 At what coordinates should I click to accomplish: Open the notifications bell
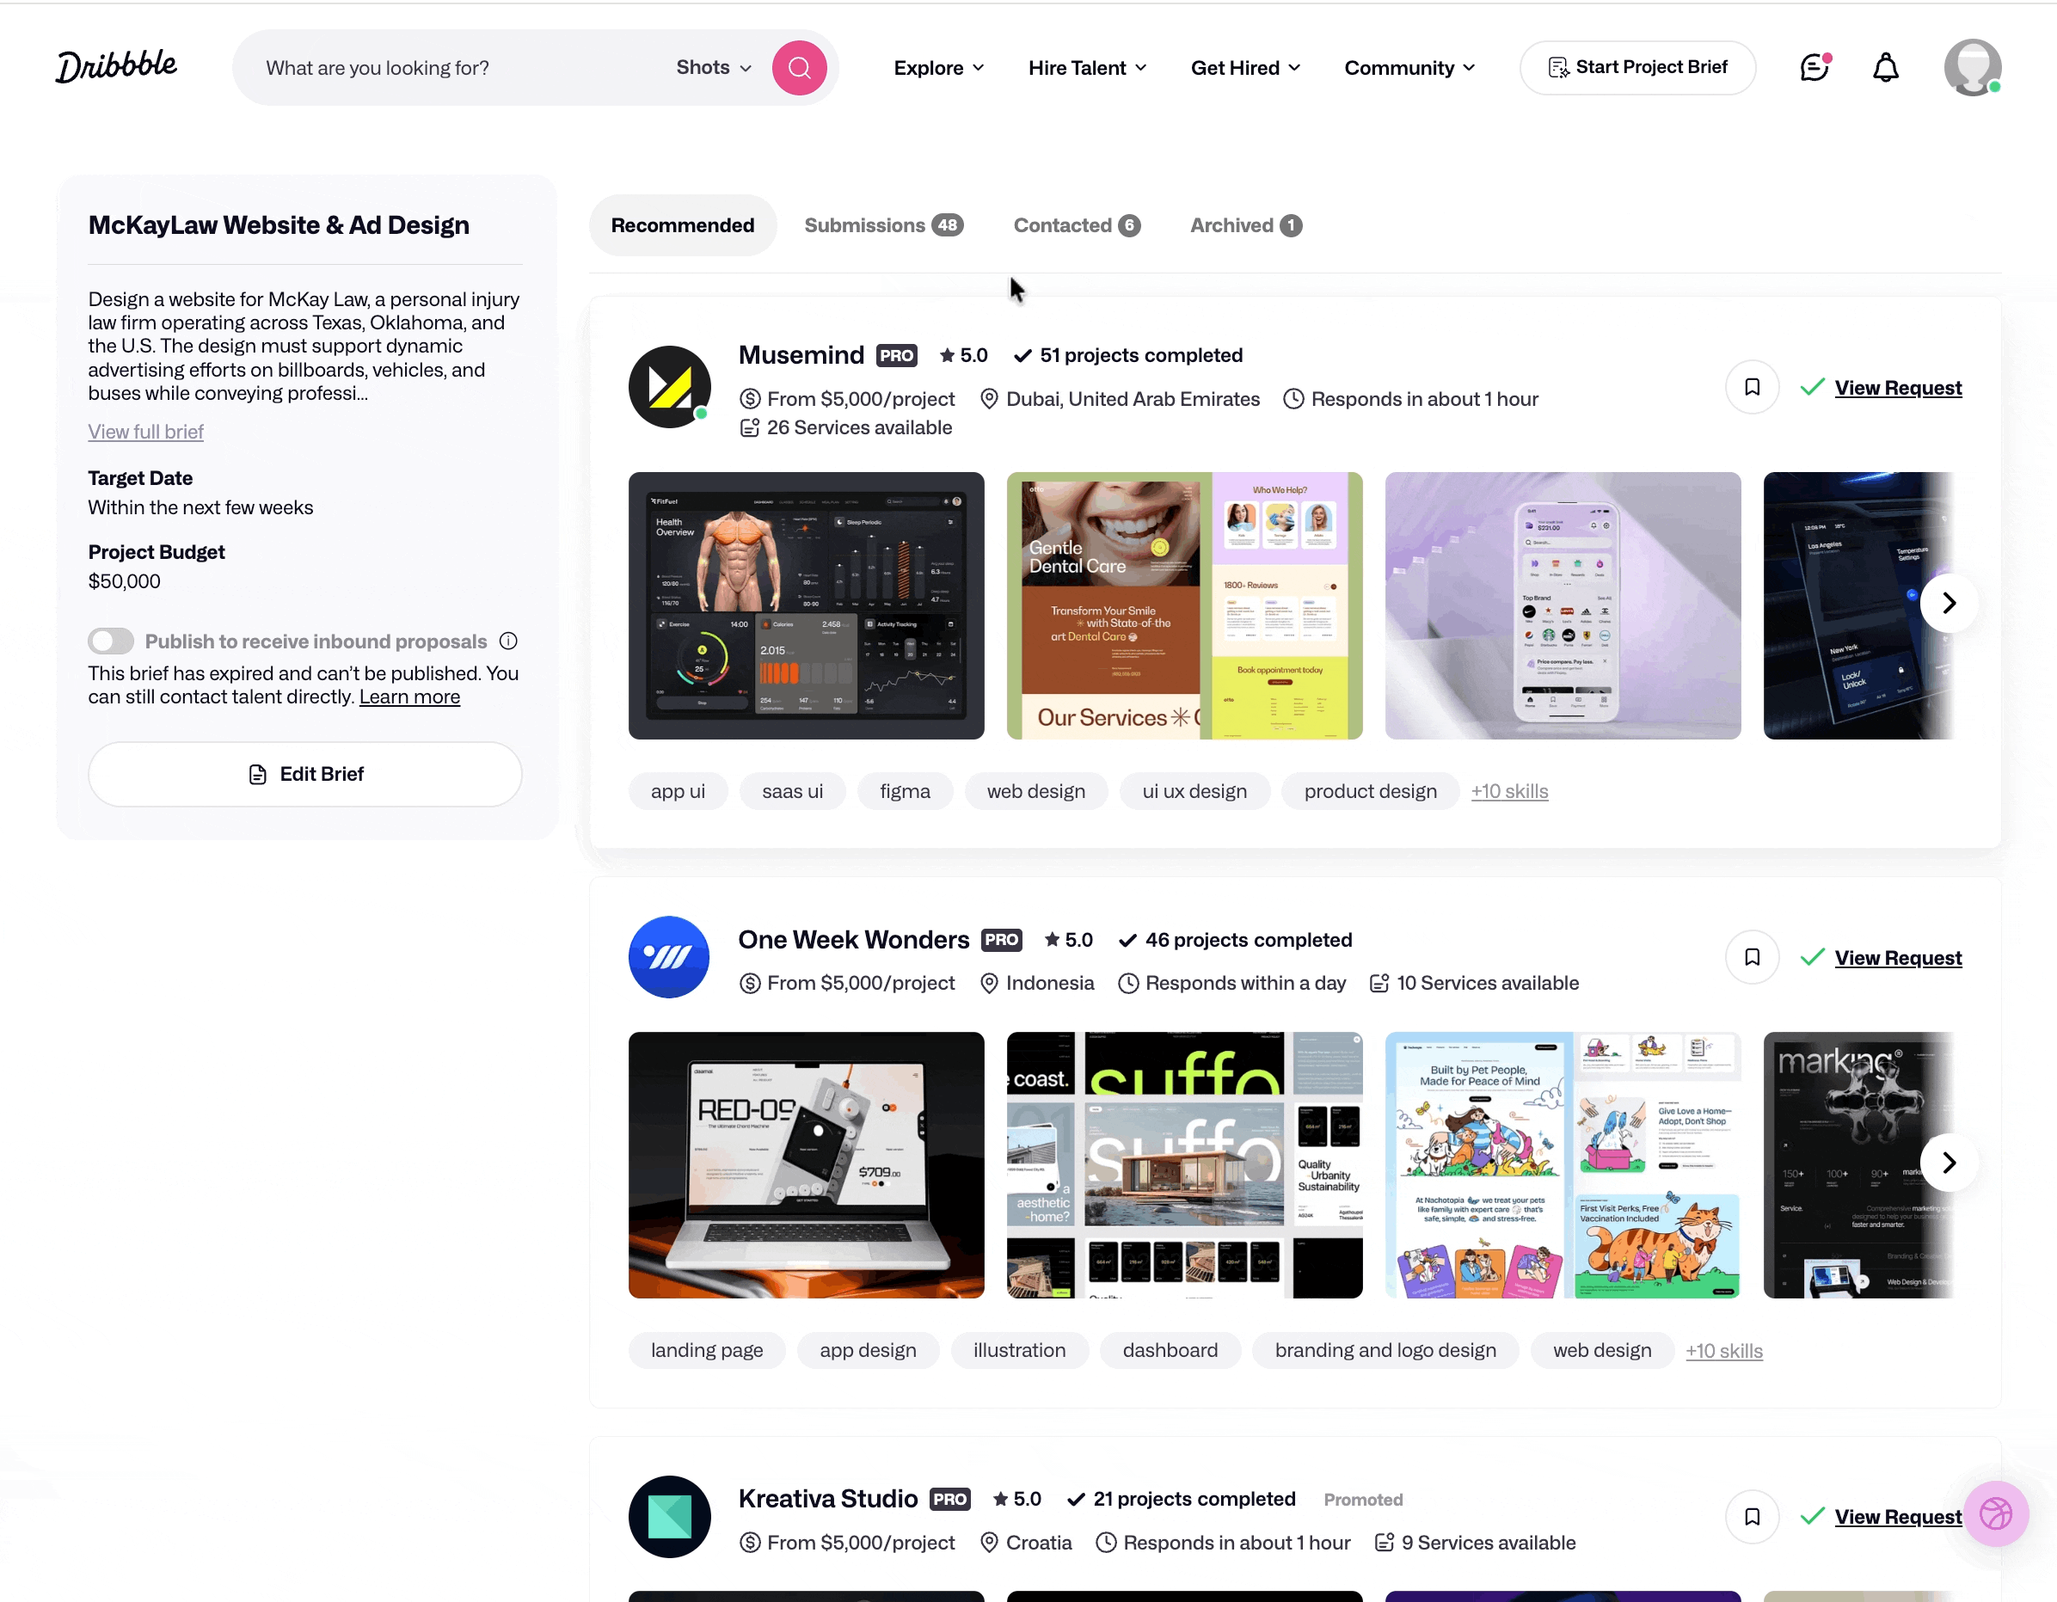1885,68
